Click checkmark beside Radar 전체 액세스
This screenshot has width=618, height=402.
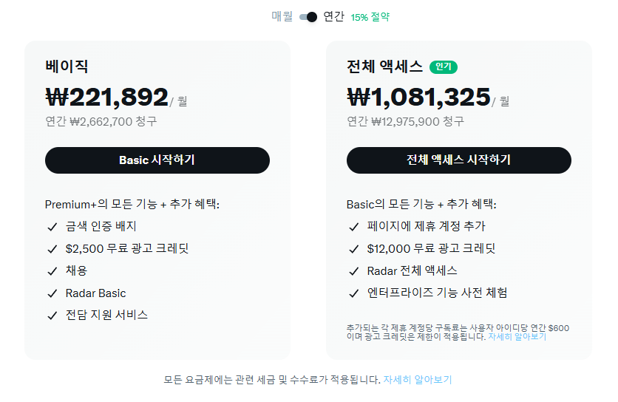(x=353, y=271)
